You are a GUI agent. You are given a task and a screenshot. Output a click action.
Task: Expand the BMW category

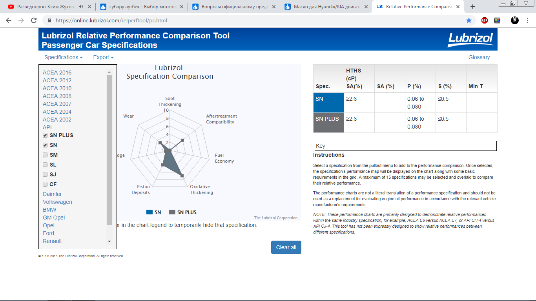pyautogui.click(x=49, y=210)
